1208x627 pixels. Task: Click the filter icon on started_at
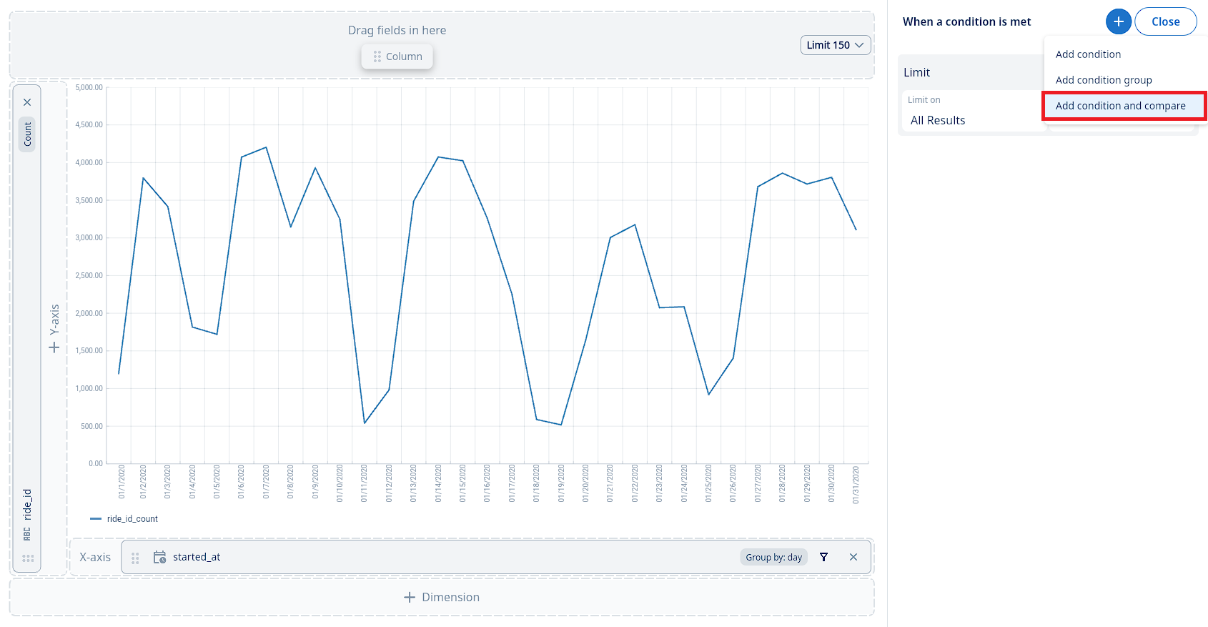823,557
